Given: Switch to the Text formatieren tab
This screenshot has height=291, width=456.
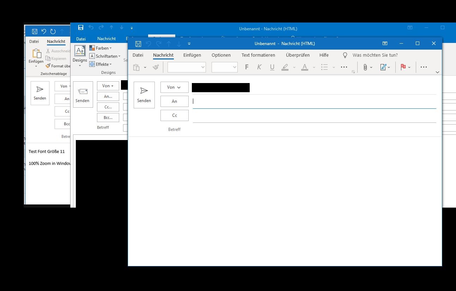Looking at the screenshot, I should (x=258, y=55).
